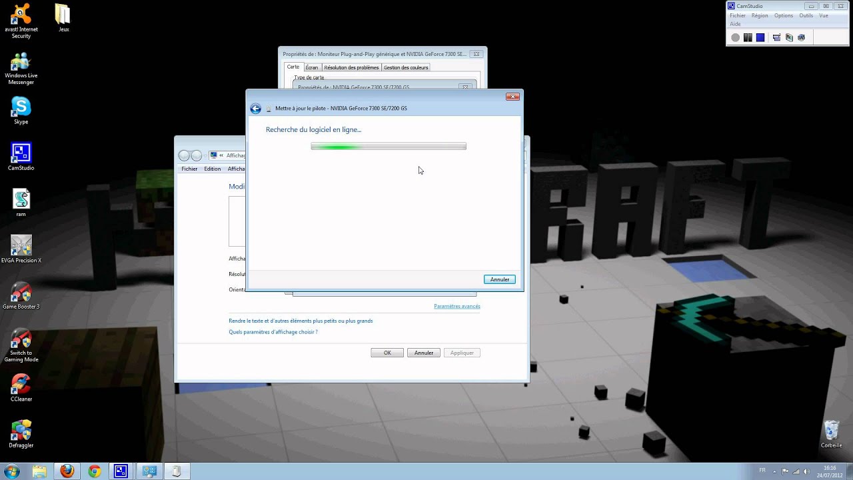Switch to the Carte tab
This screenshot has height=480, width=853.
[293, 67]
